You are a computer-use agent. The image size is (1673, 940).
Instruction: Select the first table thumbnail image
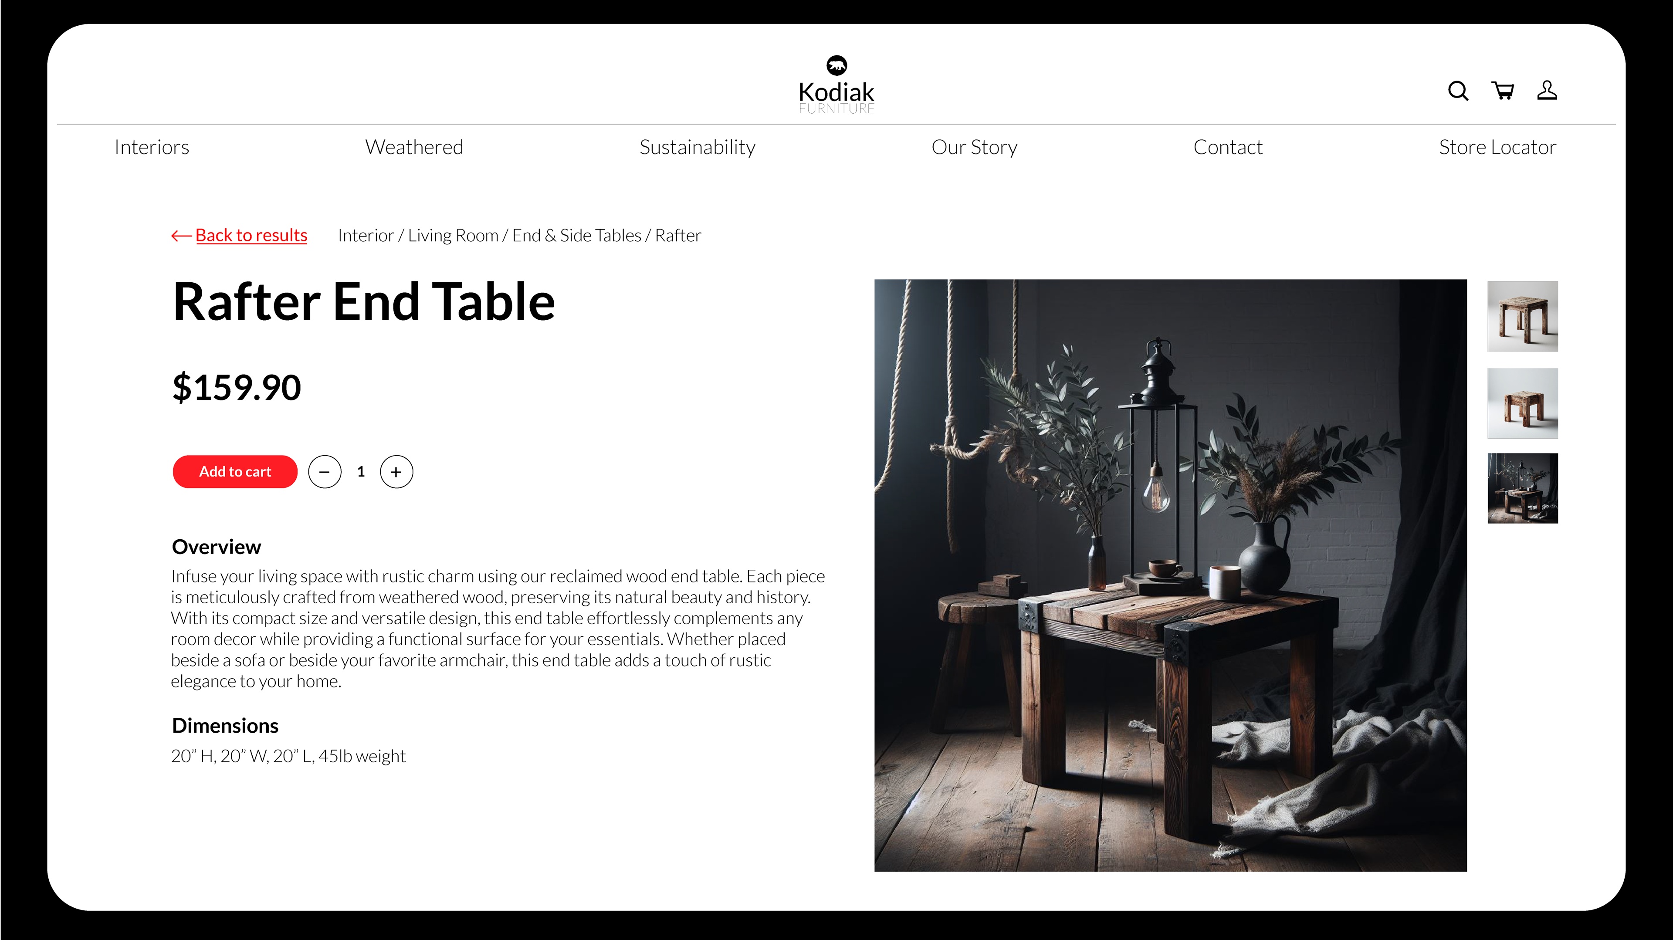pos(1522,316)
